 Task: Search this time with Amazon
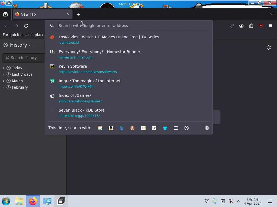pyautogui.click(x=111, y=128)
